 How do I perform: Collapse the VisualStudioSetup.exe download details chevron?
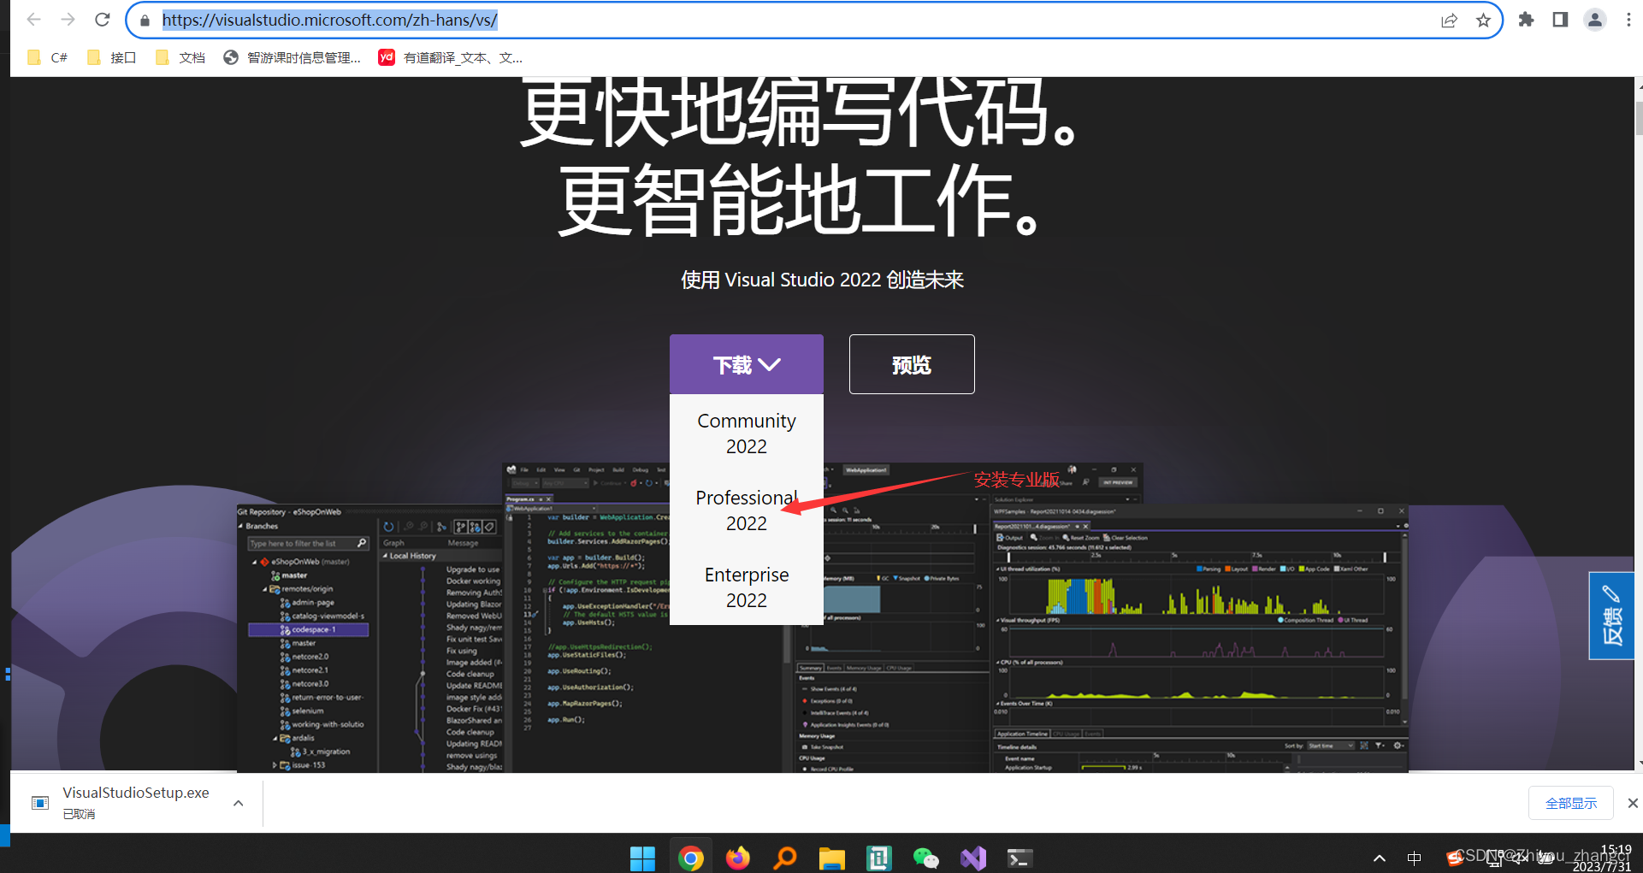pos(238,802)
